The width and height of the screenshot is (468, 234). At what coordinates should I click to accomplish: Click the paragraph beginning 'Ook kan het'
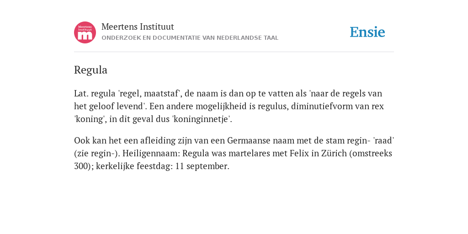click(x=234, y=153)
